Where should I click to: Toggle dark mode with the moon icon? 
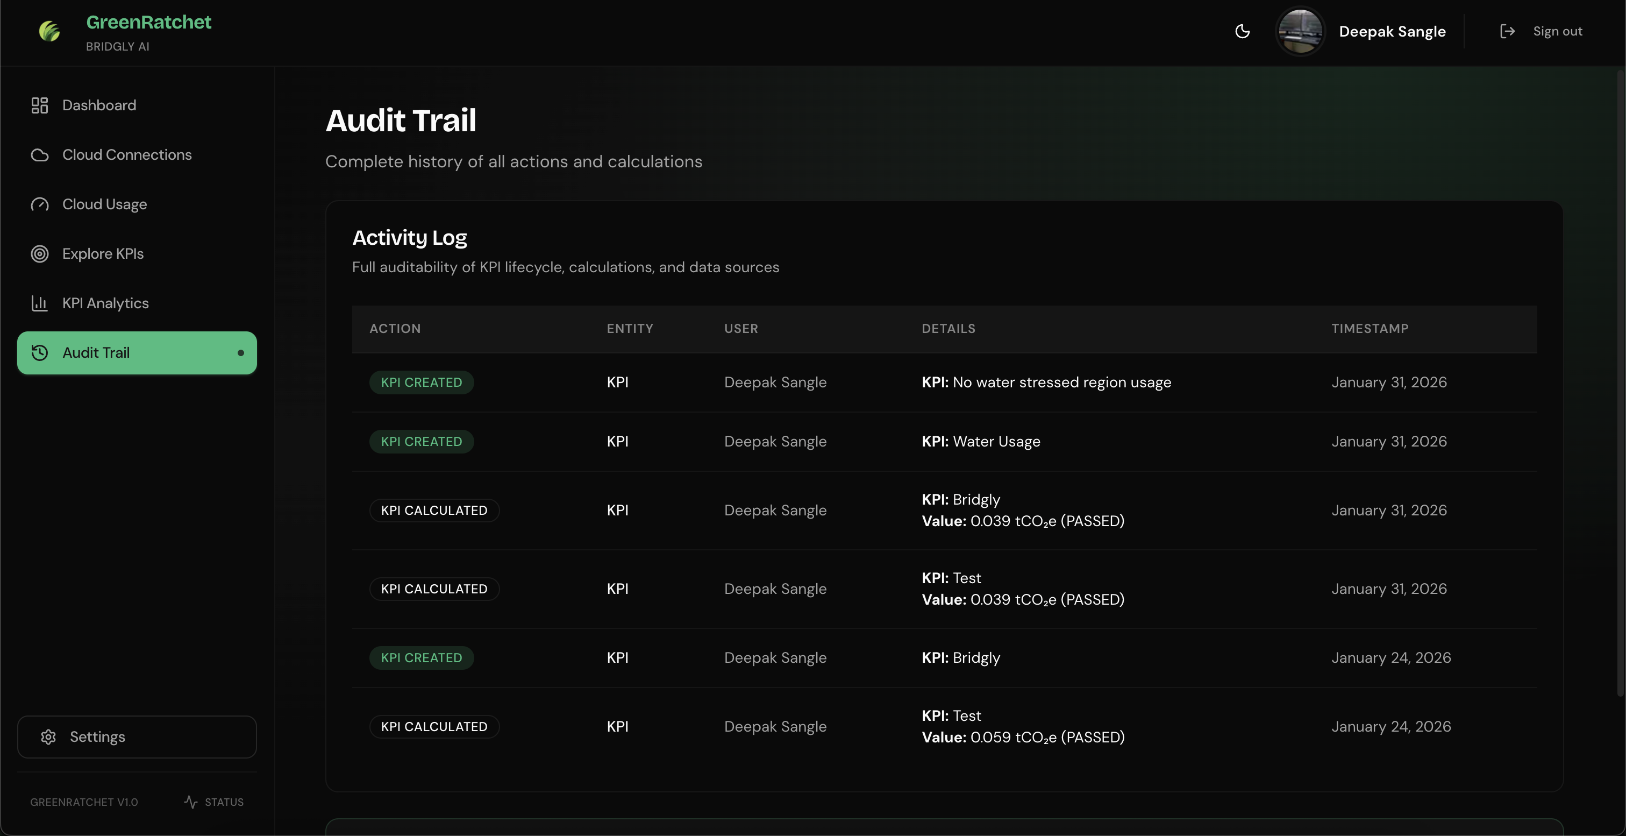(x=1242, y=31)
